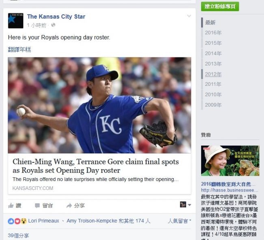Click the blue like reaction icon
264x240 pixels.
point(11,221)
